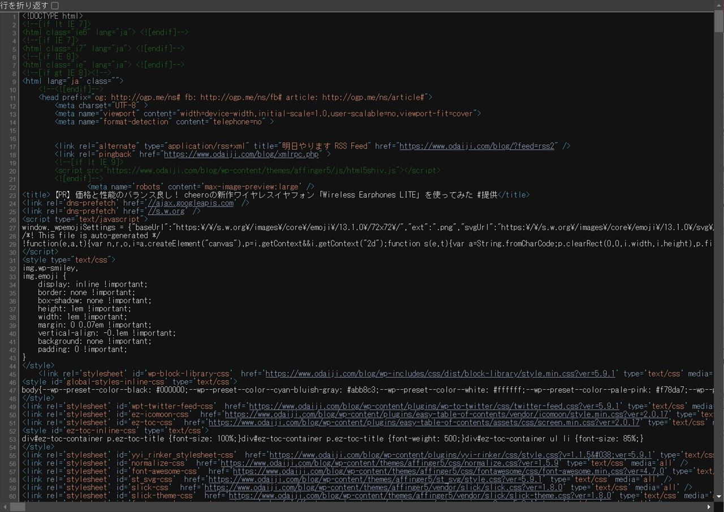Click the 'This file is auto-generated' comment
This screenshot has height=512, width=724.
click(x=91, y=235)
